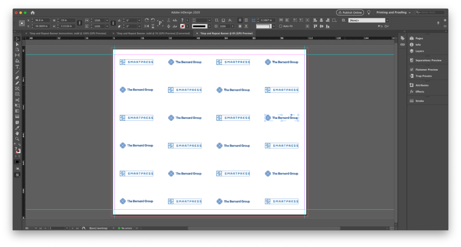Image resolution: width=461 pixels, height=247 pixels.
Task: Select the Note tool
Action: [x=18, y=122]
